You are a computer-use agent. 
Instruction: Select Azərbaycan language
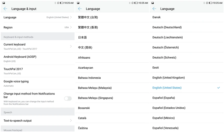(112, 68)
